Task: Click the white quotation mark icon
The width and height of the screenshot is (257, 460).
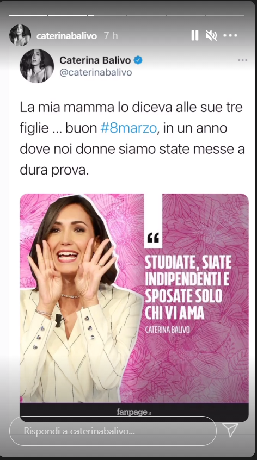Action: click(x=153, y=238)
